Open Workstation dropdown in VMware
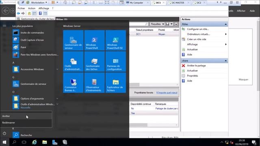This screenshot has height=146, width=260. click(x=39, y=2)
